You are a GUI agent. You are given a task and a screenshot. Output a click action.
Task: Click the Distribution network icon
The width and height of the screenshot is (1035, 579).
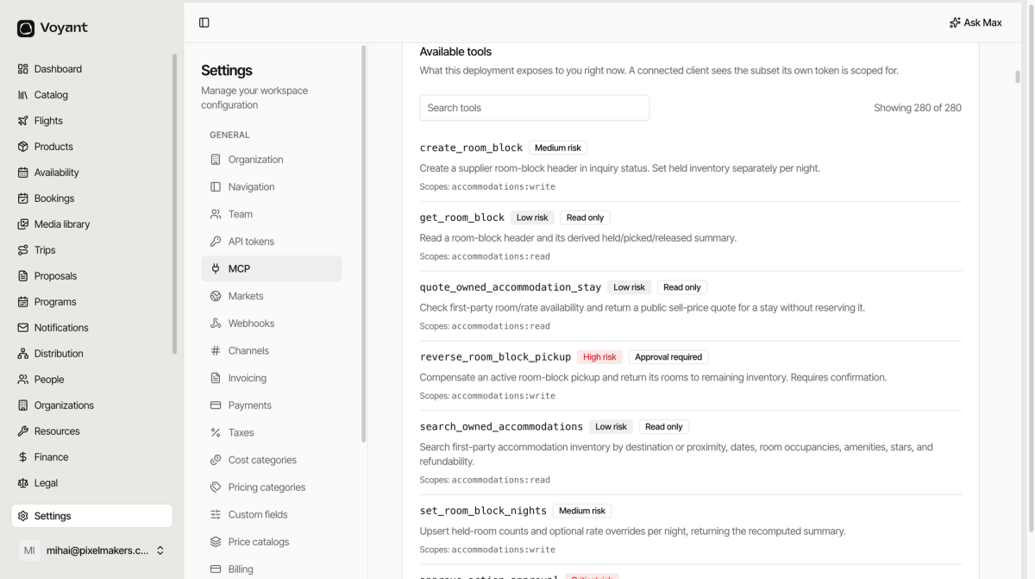[23, 354]
